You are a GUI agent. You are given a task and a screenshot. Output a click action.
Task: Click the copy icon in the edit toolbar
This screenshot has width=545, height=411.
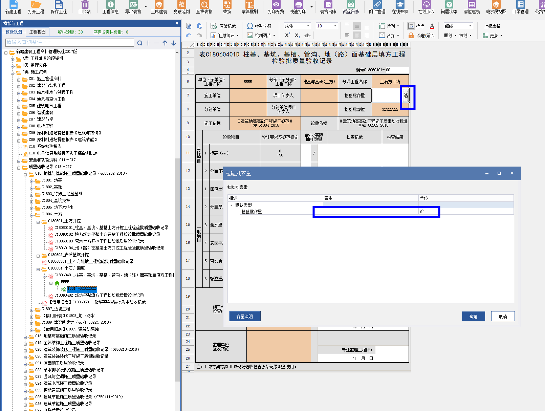189,26
